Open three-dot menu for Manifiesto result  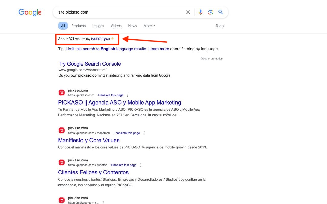pyautogui.click(x=144, y=133)
